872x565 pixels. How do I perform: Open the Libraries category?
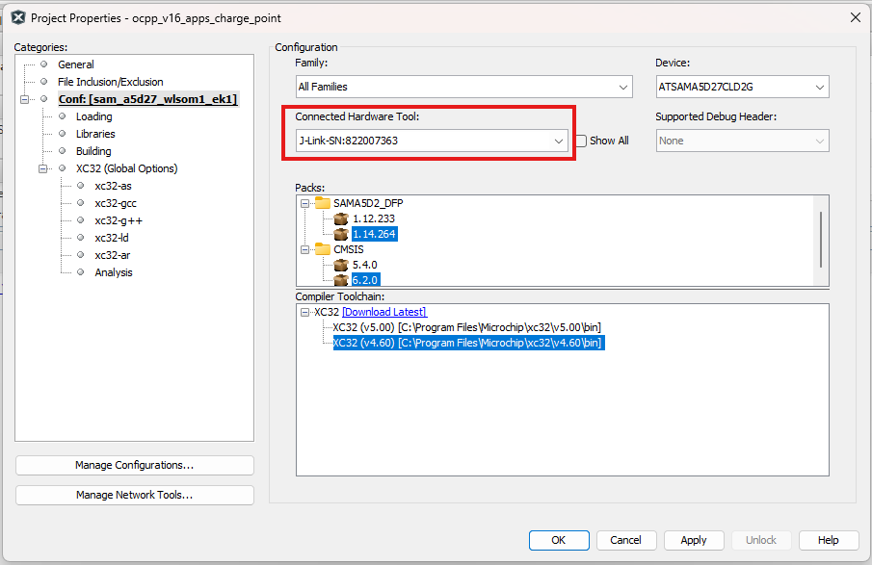(x=95, y=134)
